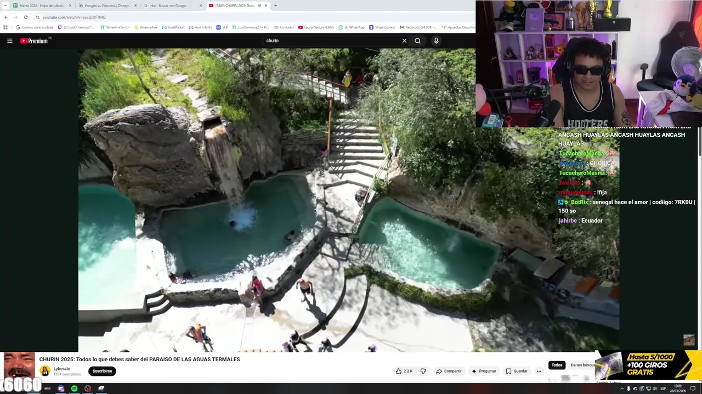The image size is (702, 394).
Task: Save video with 'Guardar' button
Action: tap(517, 371)
